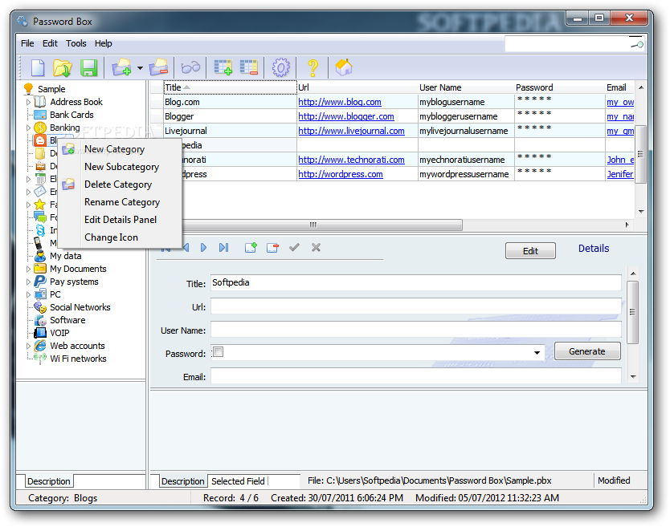
Task: Click the records table horizontal scrollbar
Action: 313,225
